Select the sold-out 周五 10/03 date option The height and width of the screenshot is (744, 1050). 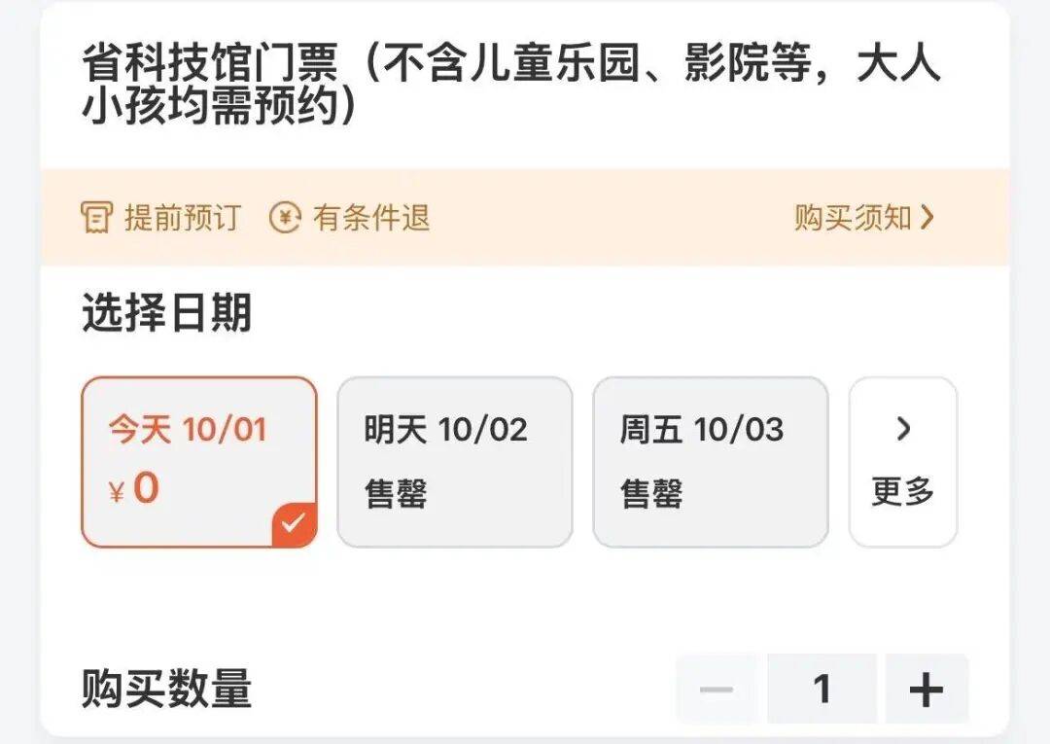click(x=709, y=459)
